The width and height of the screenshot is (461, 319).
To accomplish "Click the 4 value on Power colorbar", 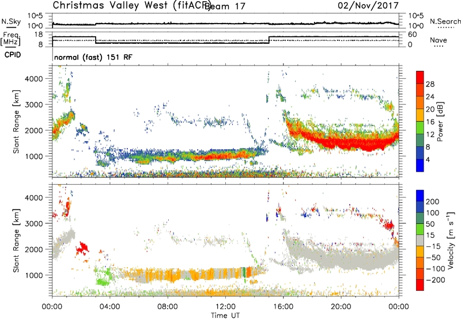I will pos(428,159).
